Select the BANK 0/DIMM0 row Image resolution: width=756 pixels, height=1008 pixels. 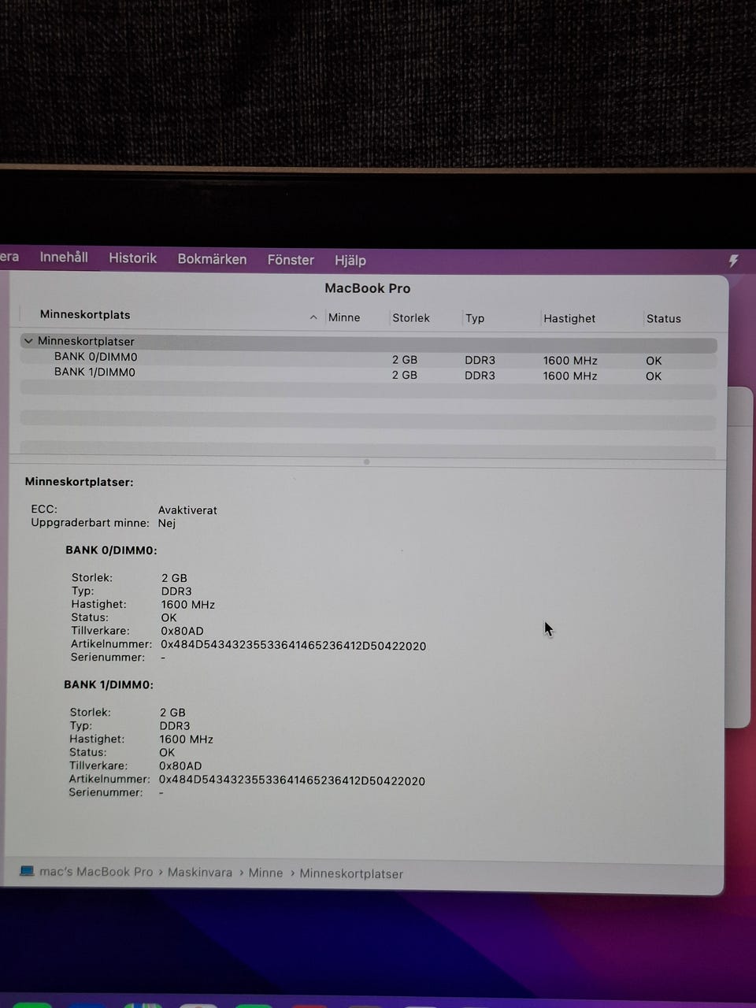tap(95, 357)
